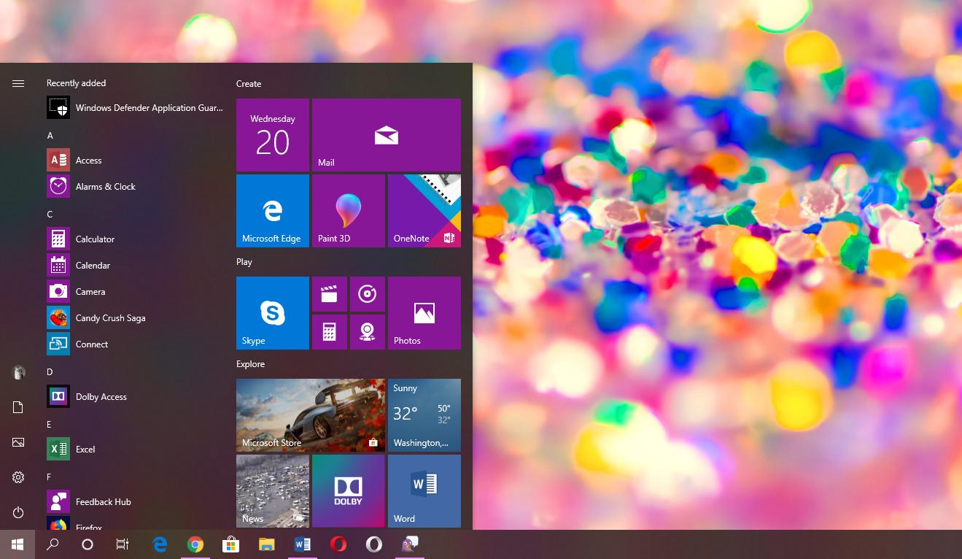
Task: Open the News tile
Action: click(273, 491)
